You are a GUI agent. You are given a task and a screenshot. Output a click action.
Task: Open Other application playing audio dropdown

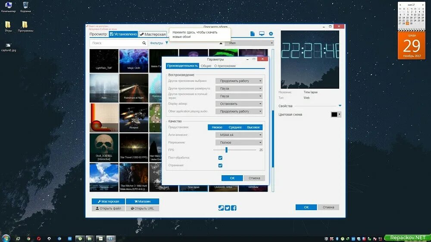(x=239, y=111)
